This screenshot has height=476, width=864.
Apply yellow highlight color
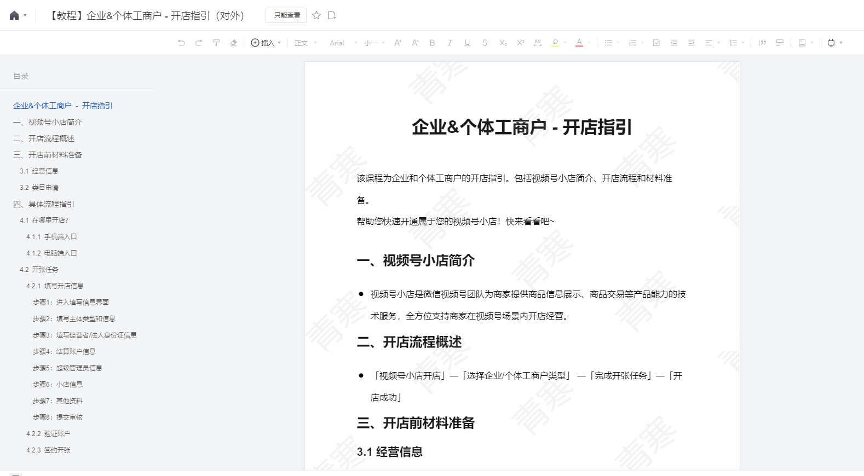click(555, 43)
